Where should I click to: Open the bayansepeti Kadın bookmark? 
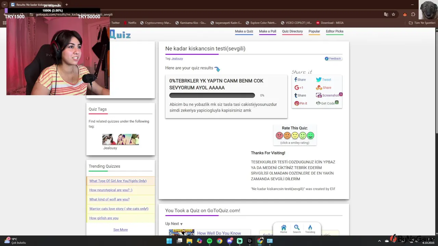point(226,23)
